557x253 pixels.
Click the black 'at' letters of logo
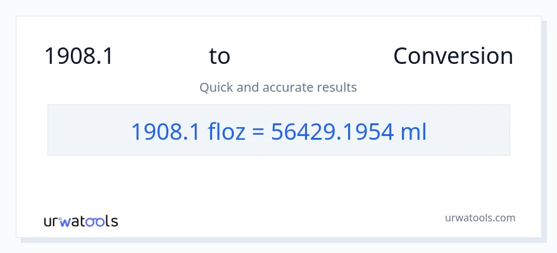click(x=80, y=221)
